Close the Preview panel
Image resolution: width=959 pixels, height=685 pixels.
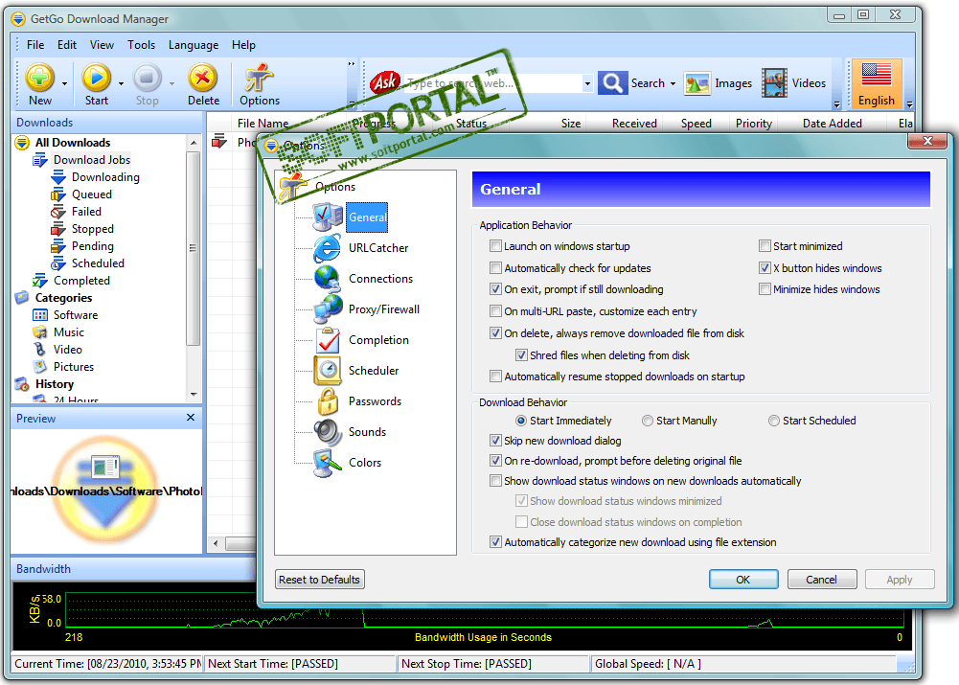[x=191, y=417]
